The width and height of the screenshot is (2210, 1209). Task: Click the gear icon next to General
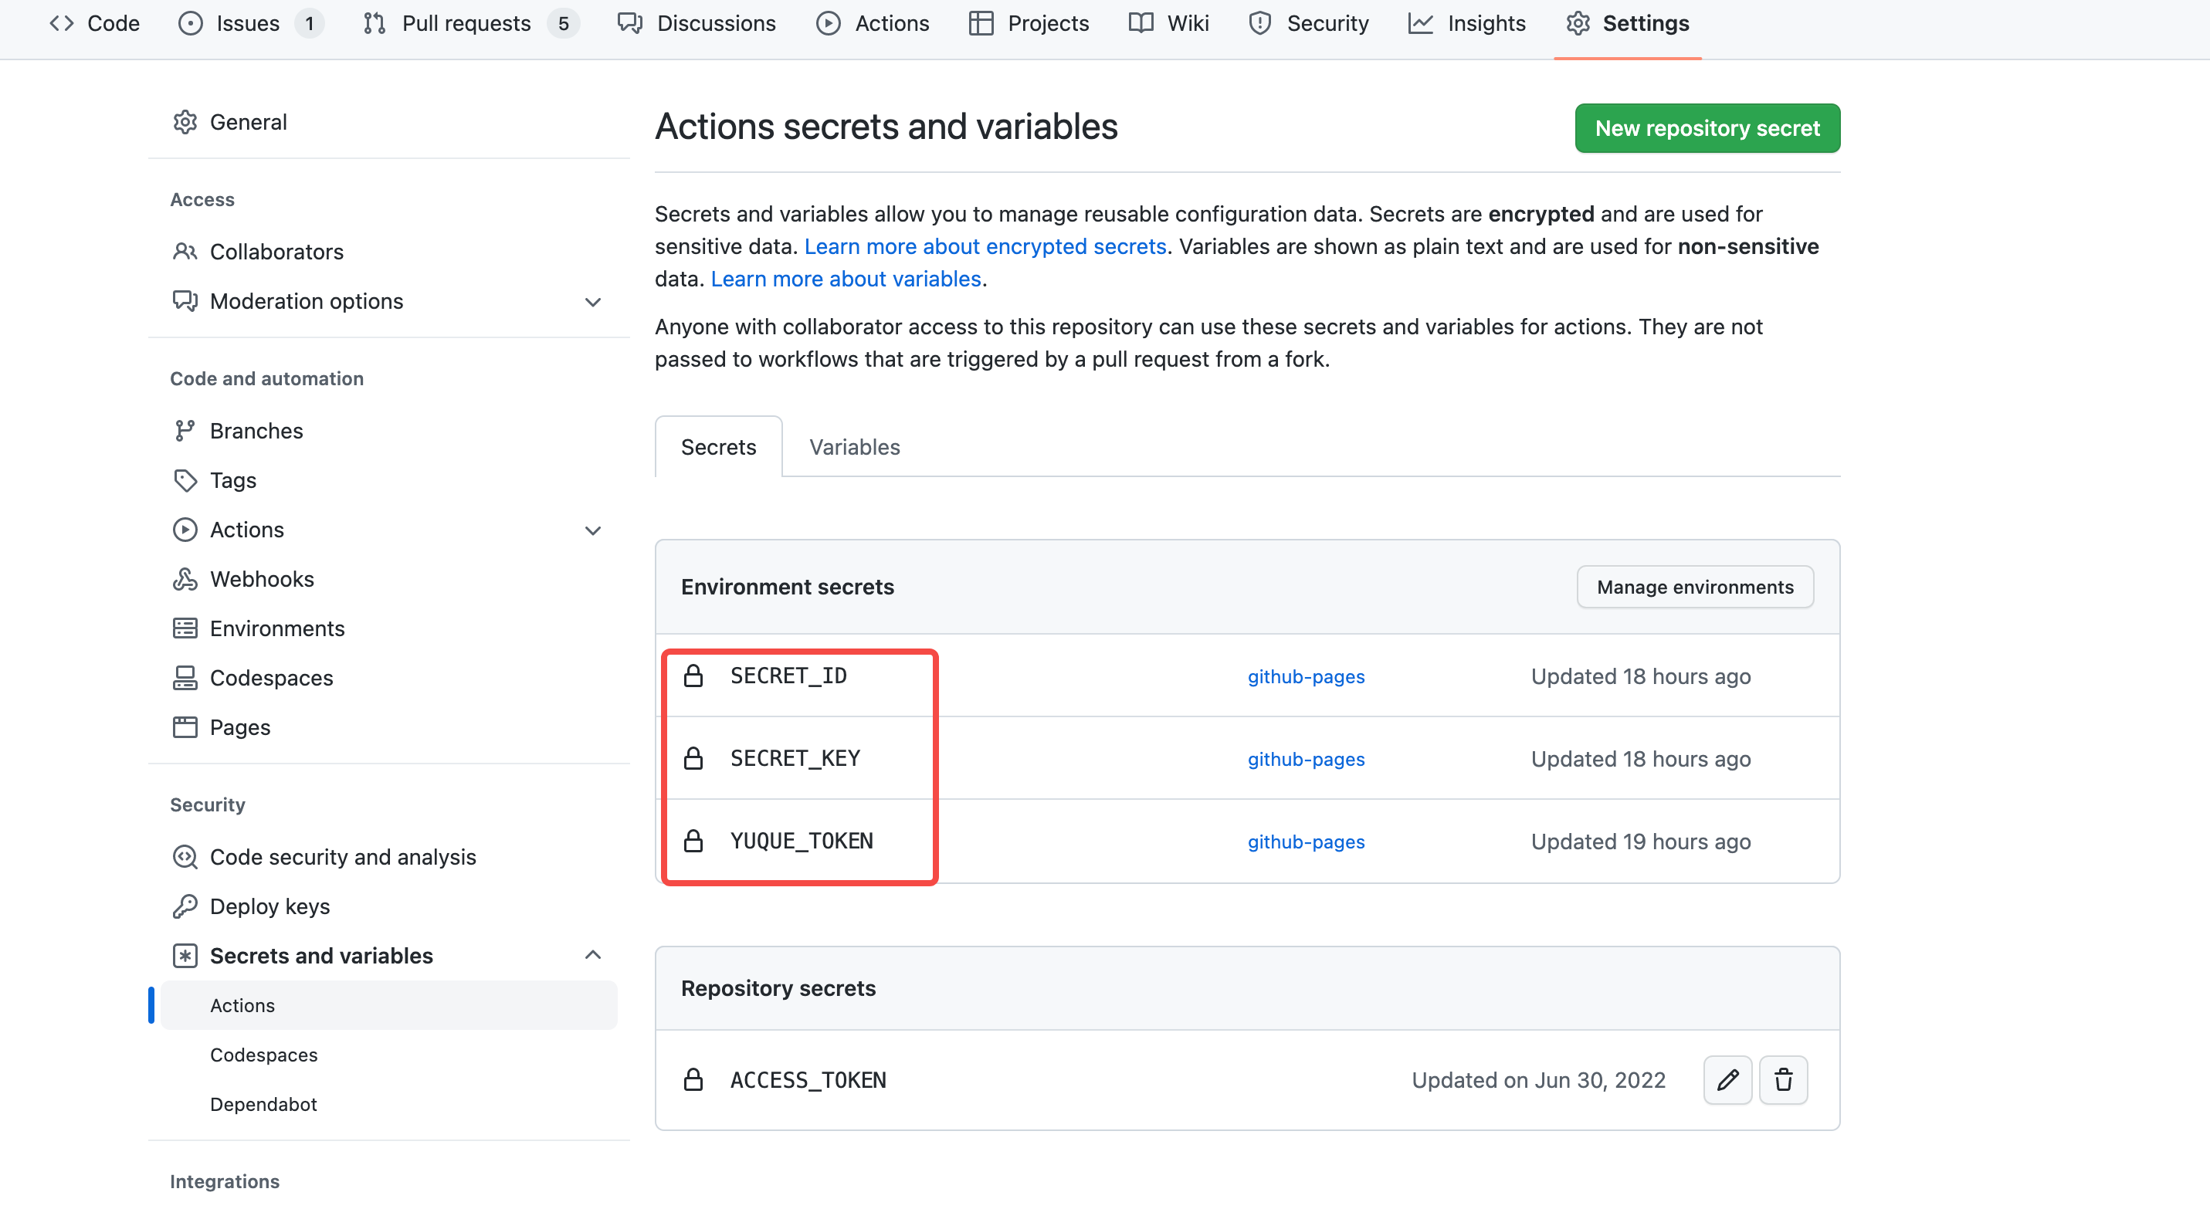[x=185, y=122]
